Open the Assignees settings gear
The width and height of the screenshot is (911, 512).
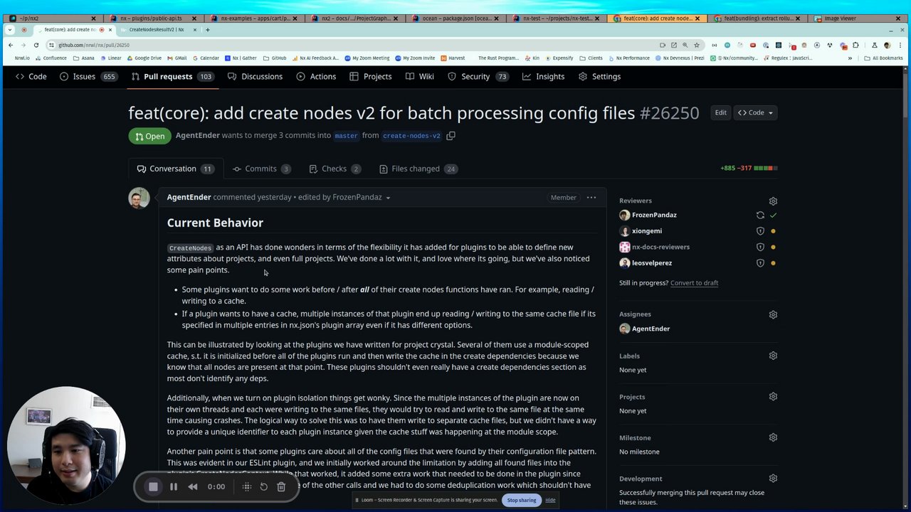pyautogui.click(x=773, y=314)
